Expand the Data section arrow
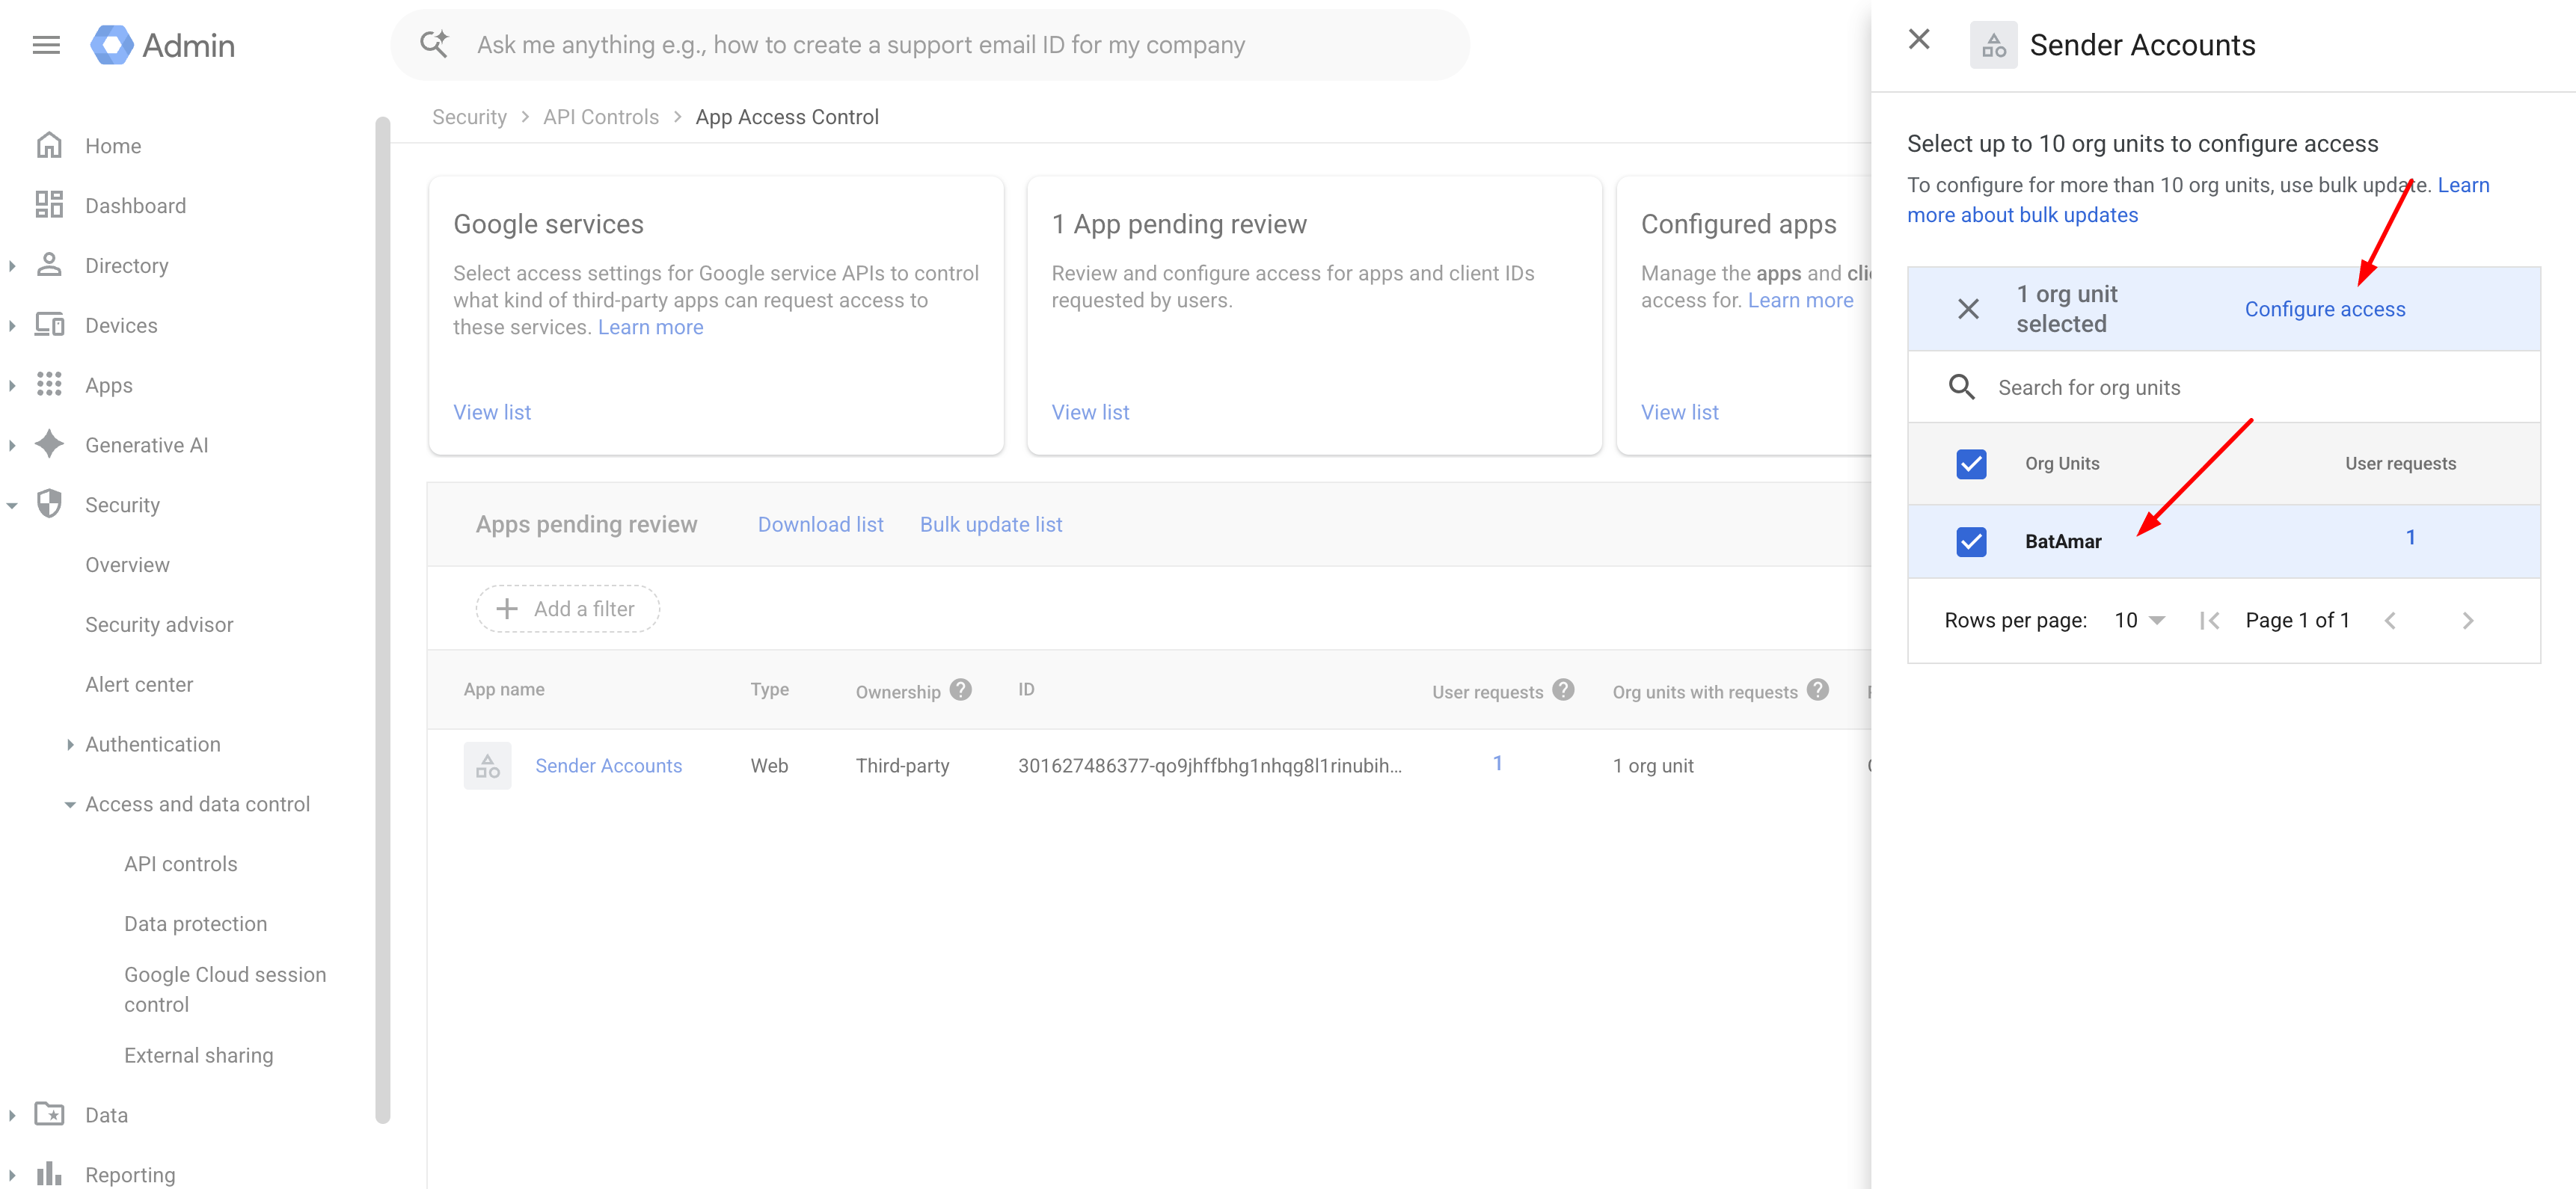 [12, 1116]
